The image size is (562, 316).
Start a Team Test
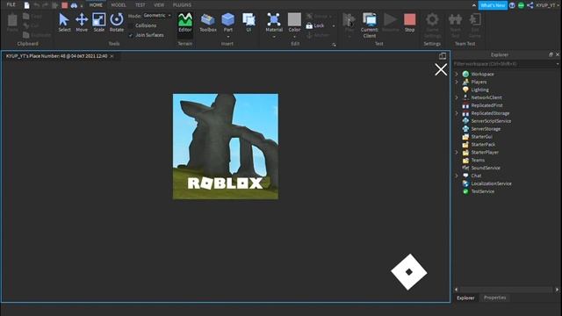pyautogui.click(x=455, y=25)
